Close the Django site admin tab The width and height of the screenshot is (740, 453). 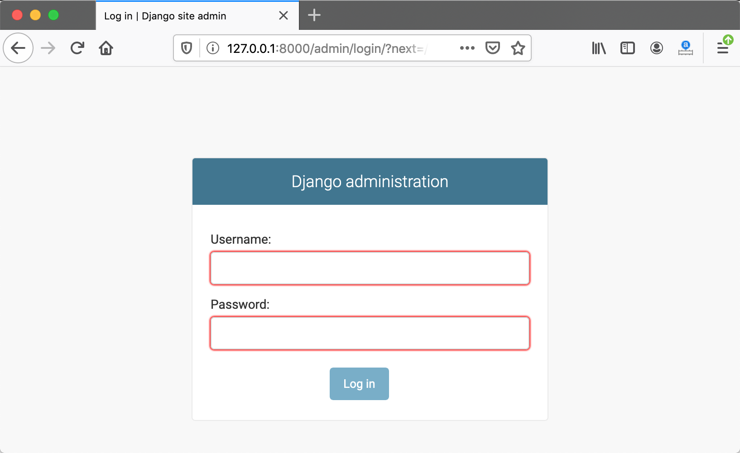click(x=284, y=16)
